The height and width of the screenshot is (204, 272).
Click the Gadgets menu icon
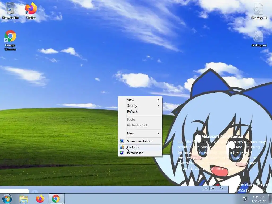click(122, 147)
